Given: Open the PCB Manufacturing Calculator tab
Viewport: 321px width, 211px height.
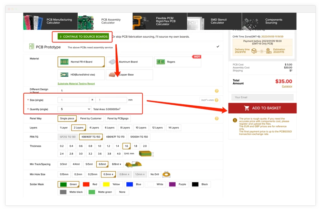Looking at the screenshot, I should point(50,21).
